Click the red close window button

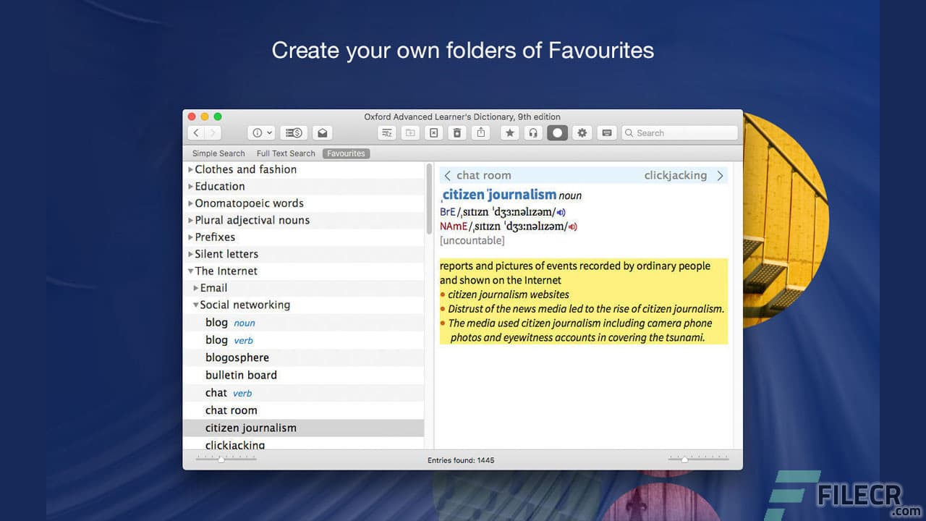pyautogui.click(x=192, y=117)
